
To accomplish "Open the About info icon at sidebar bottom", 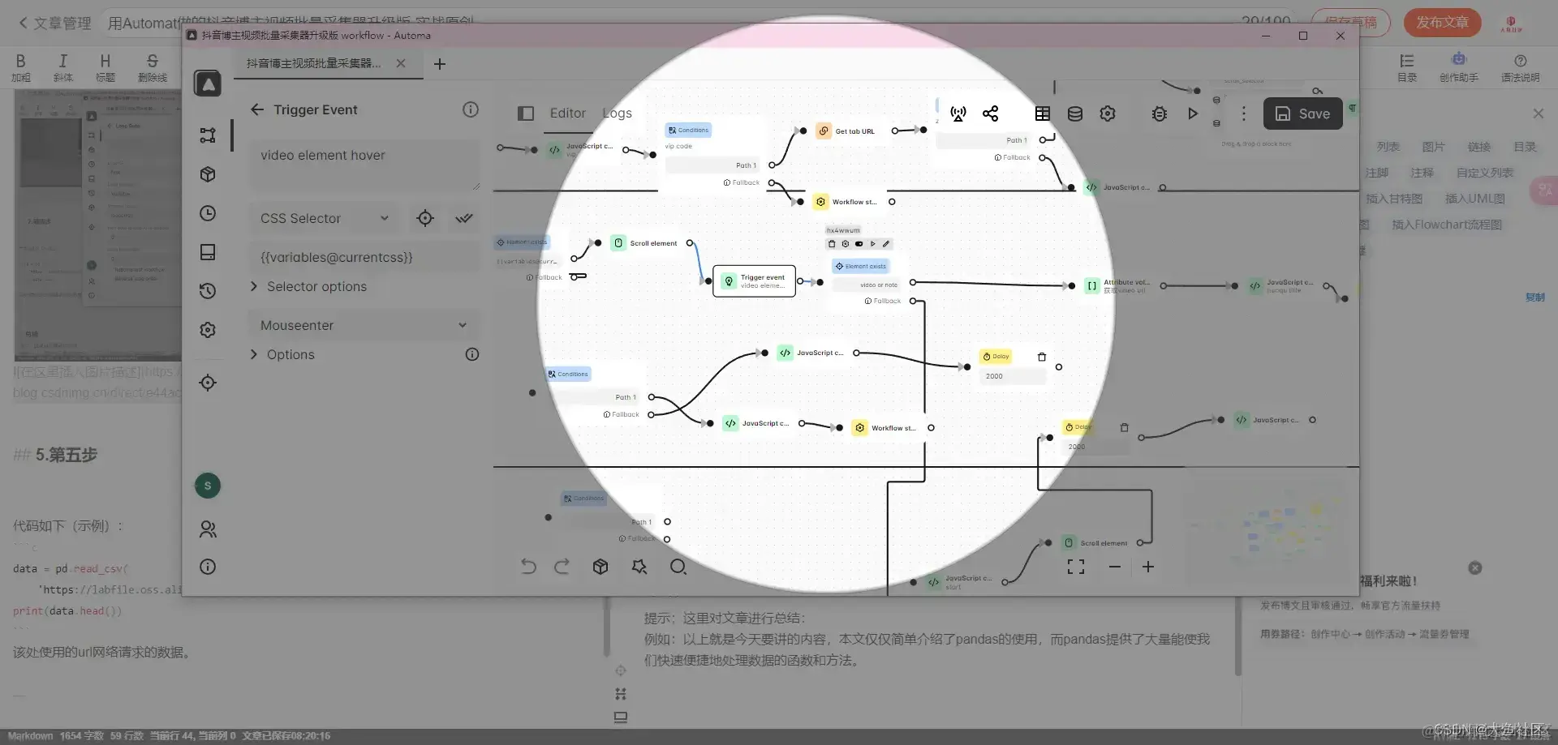I will [208, 567].
